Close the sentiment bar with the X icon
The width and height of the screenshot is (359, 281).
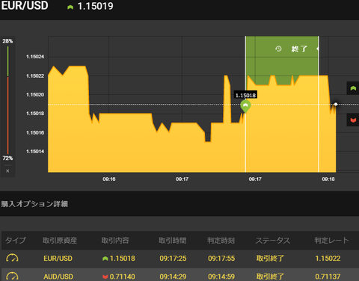pos(7,171)
